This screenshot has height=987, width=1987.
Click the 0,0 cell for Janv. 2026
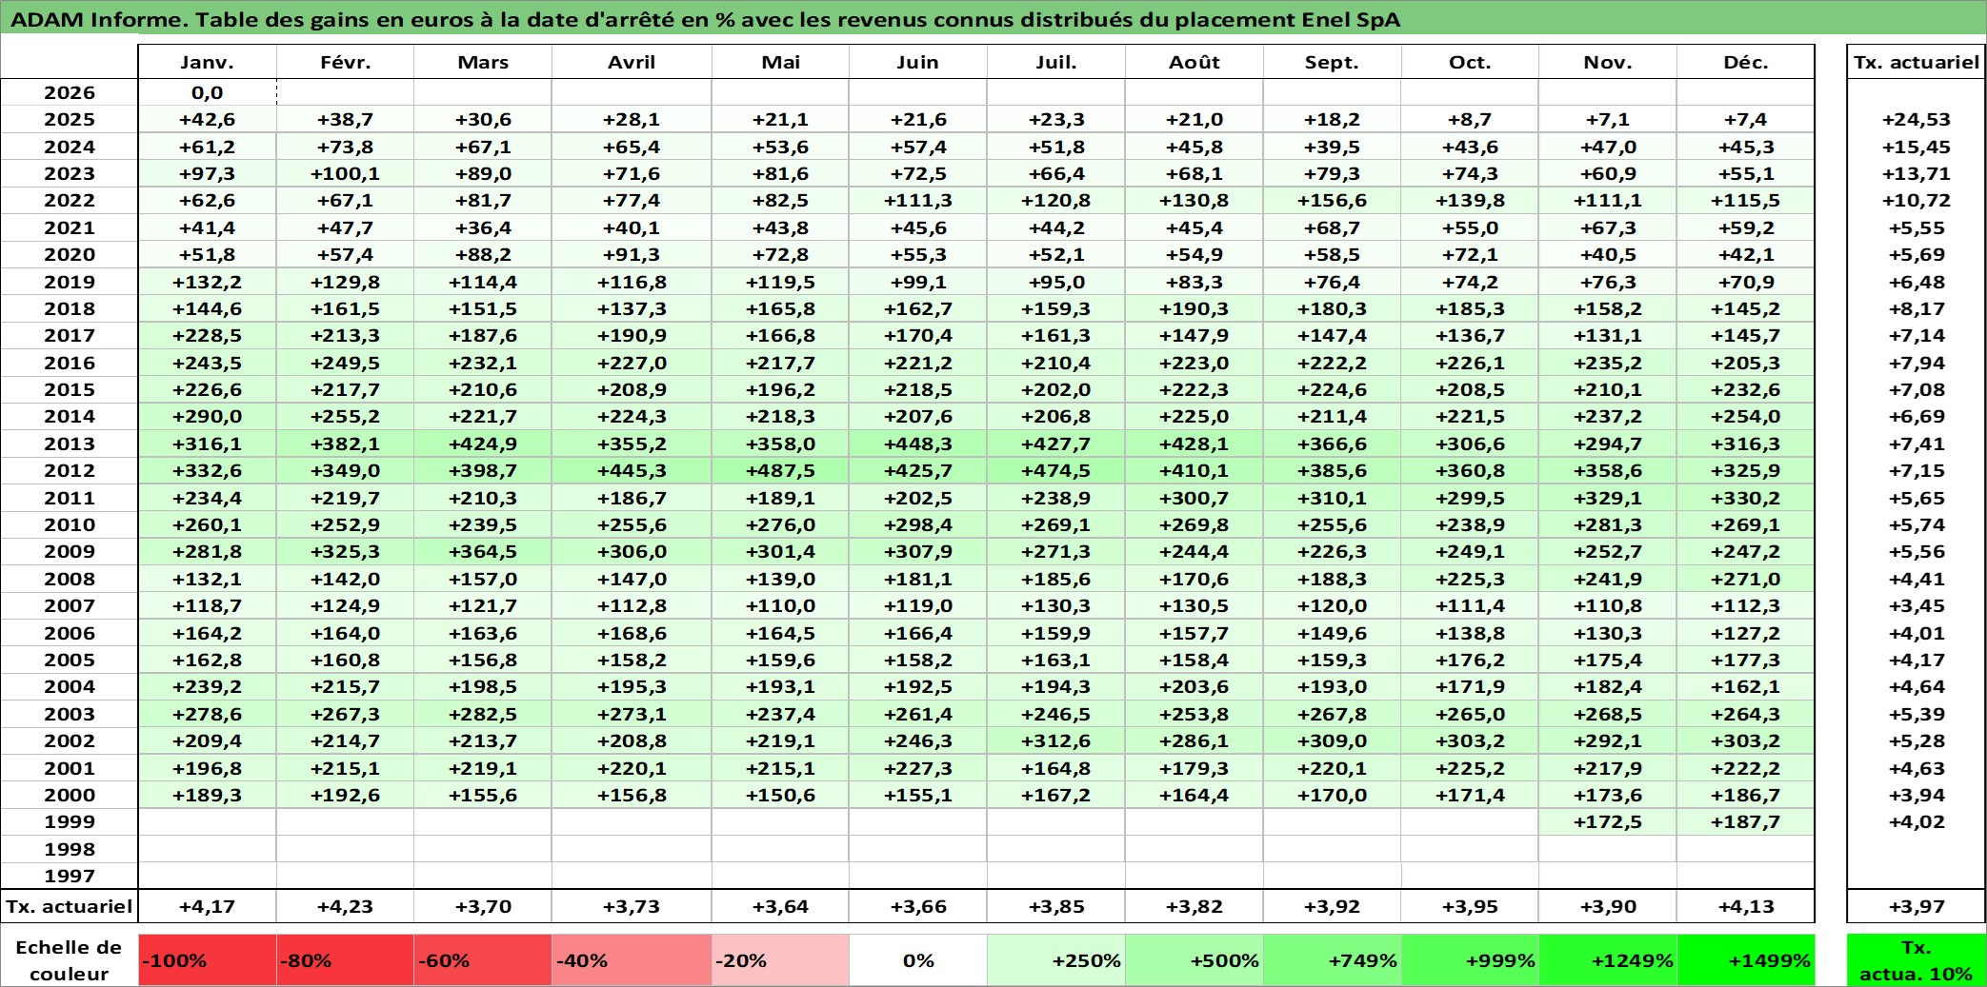click(x=207, y=92)
